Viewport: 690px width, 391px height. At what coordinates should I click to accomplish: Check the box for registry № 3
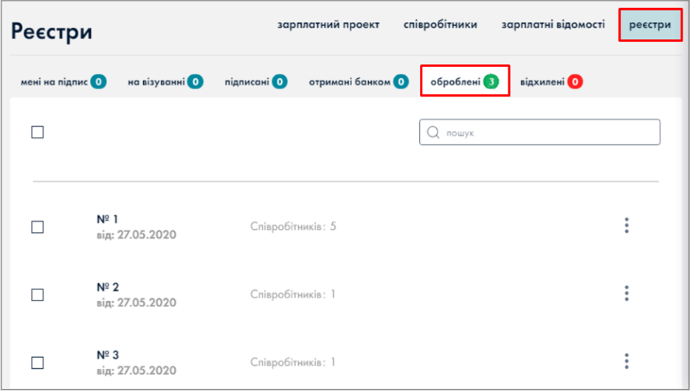click(x=38, y=363)
